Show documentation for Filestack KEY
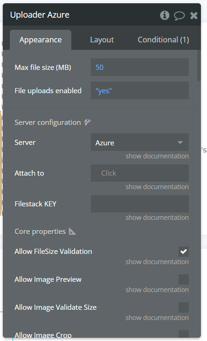 click(x=157, y=218)
